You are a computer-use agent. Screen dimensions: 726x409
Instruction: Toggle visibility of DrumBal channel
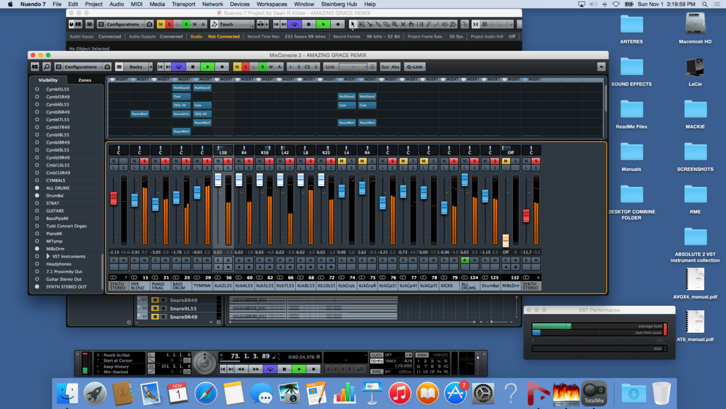pos(37,196)
